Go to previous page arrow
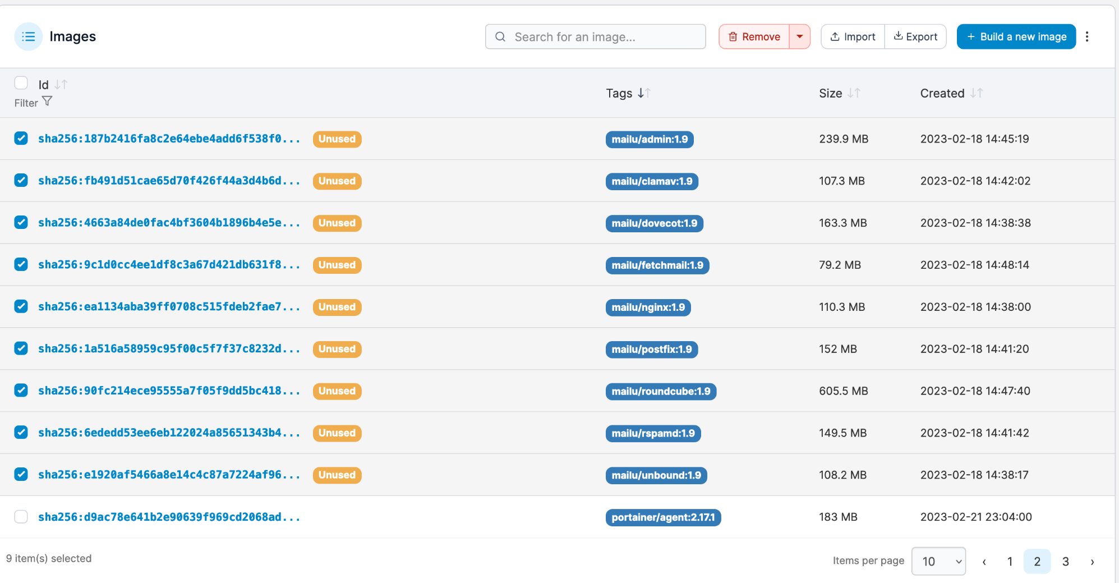The height and width of the screenshot is (583, 1119). tap(984, 562)
